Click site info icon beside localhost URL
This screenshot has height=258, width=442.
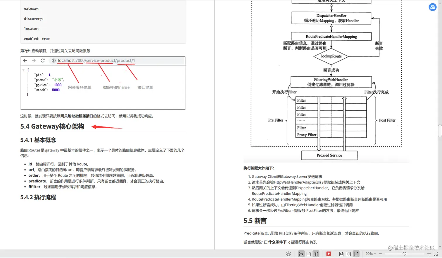pyautogui.click(x=53, y=61)
